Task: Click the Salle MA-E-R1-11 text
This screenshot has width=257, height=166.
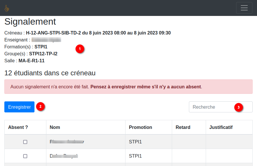Action: point(24,61)
